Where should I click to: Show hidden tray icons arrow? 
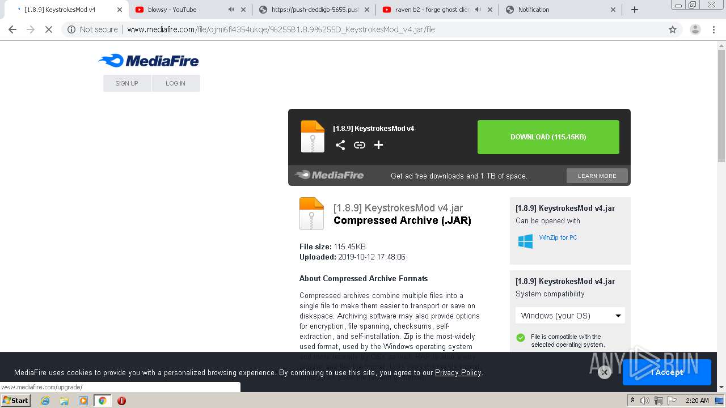tap(632, 401)
